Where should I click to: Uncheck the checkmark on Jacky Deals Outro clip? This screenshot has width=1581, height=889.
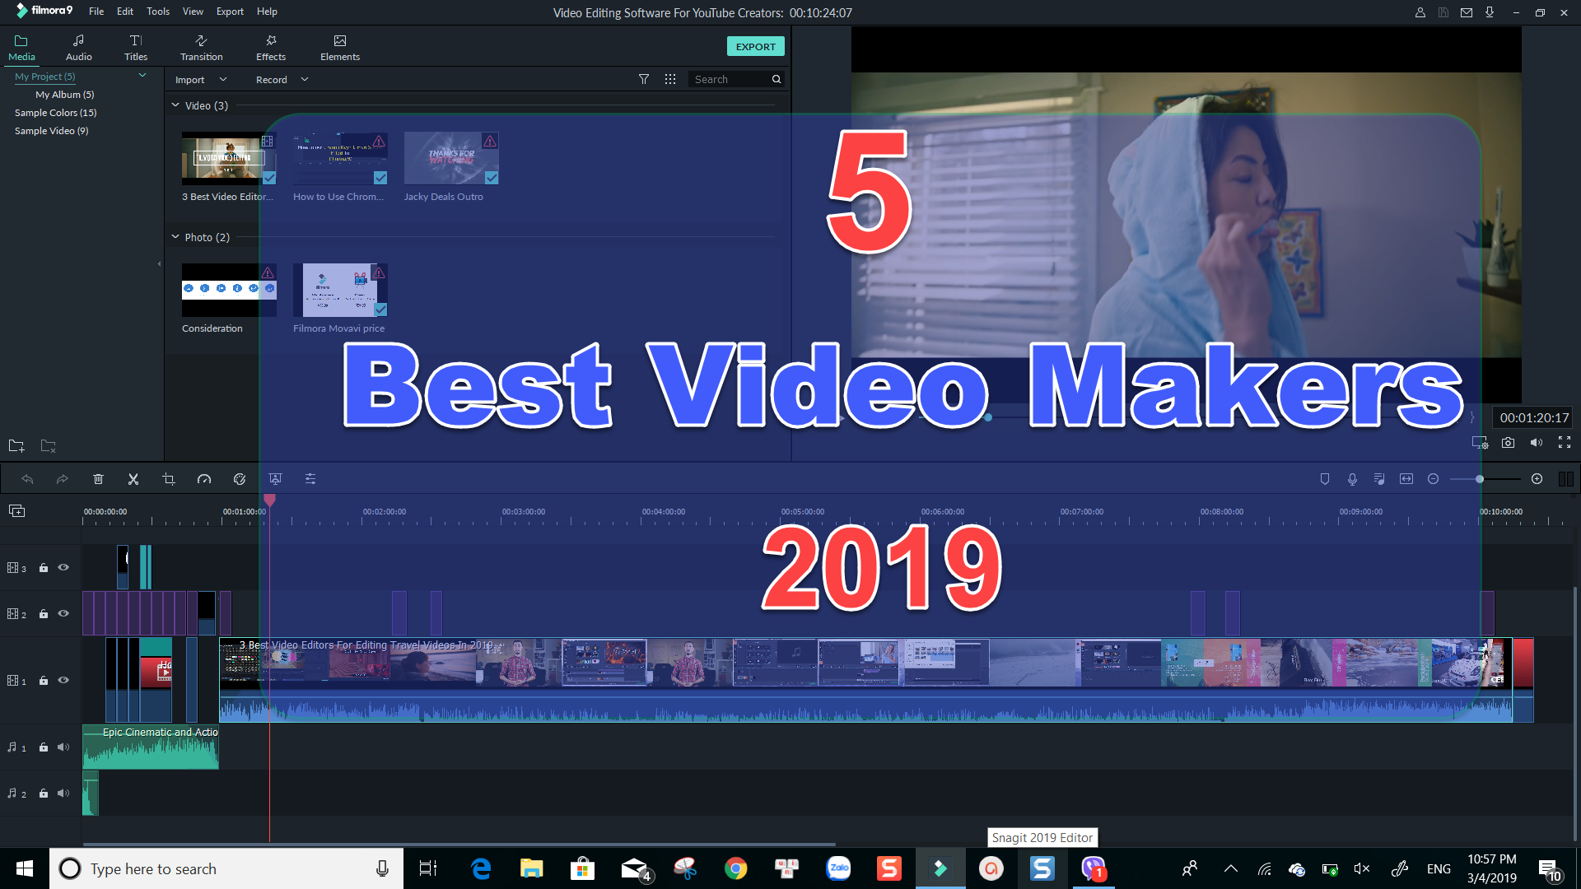492,177
